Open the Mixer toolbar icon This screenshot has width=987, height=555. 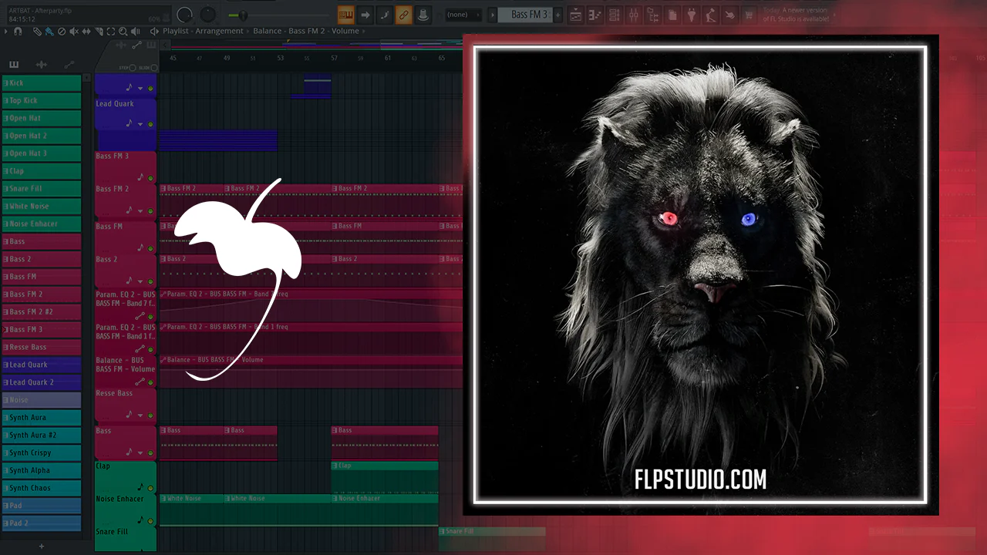pos(633,15)
